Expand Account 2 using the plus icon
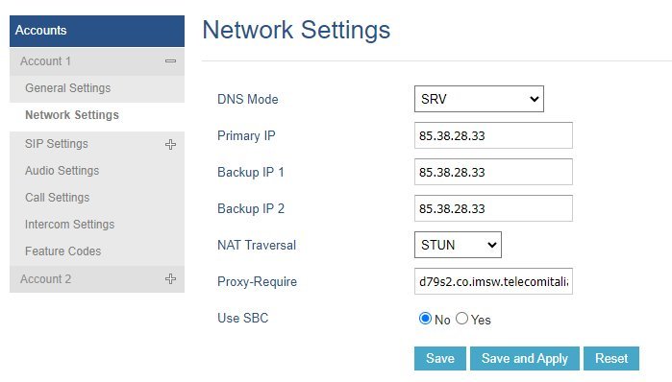This screenshot has width=672, height=382. 170,279
